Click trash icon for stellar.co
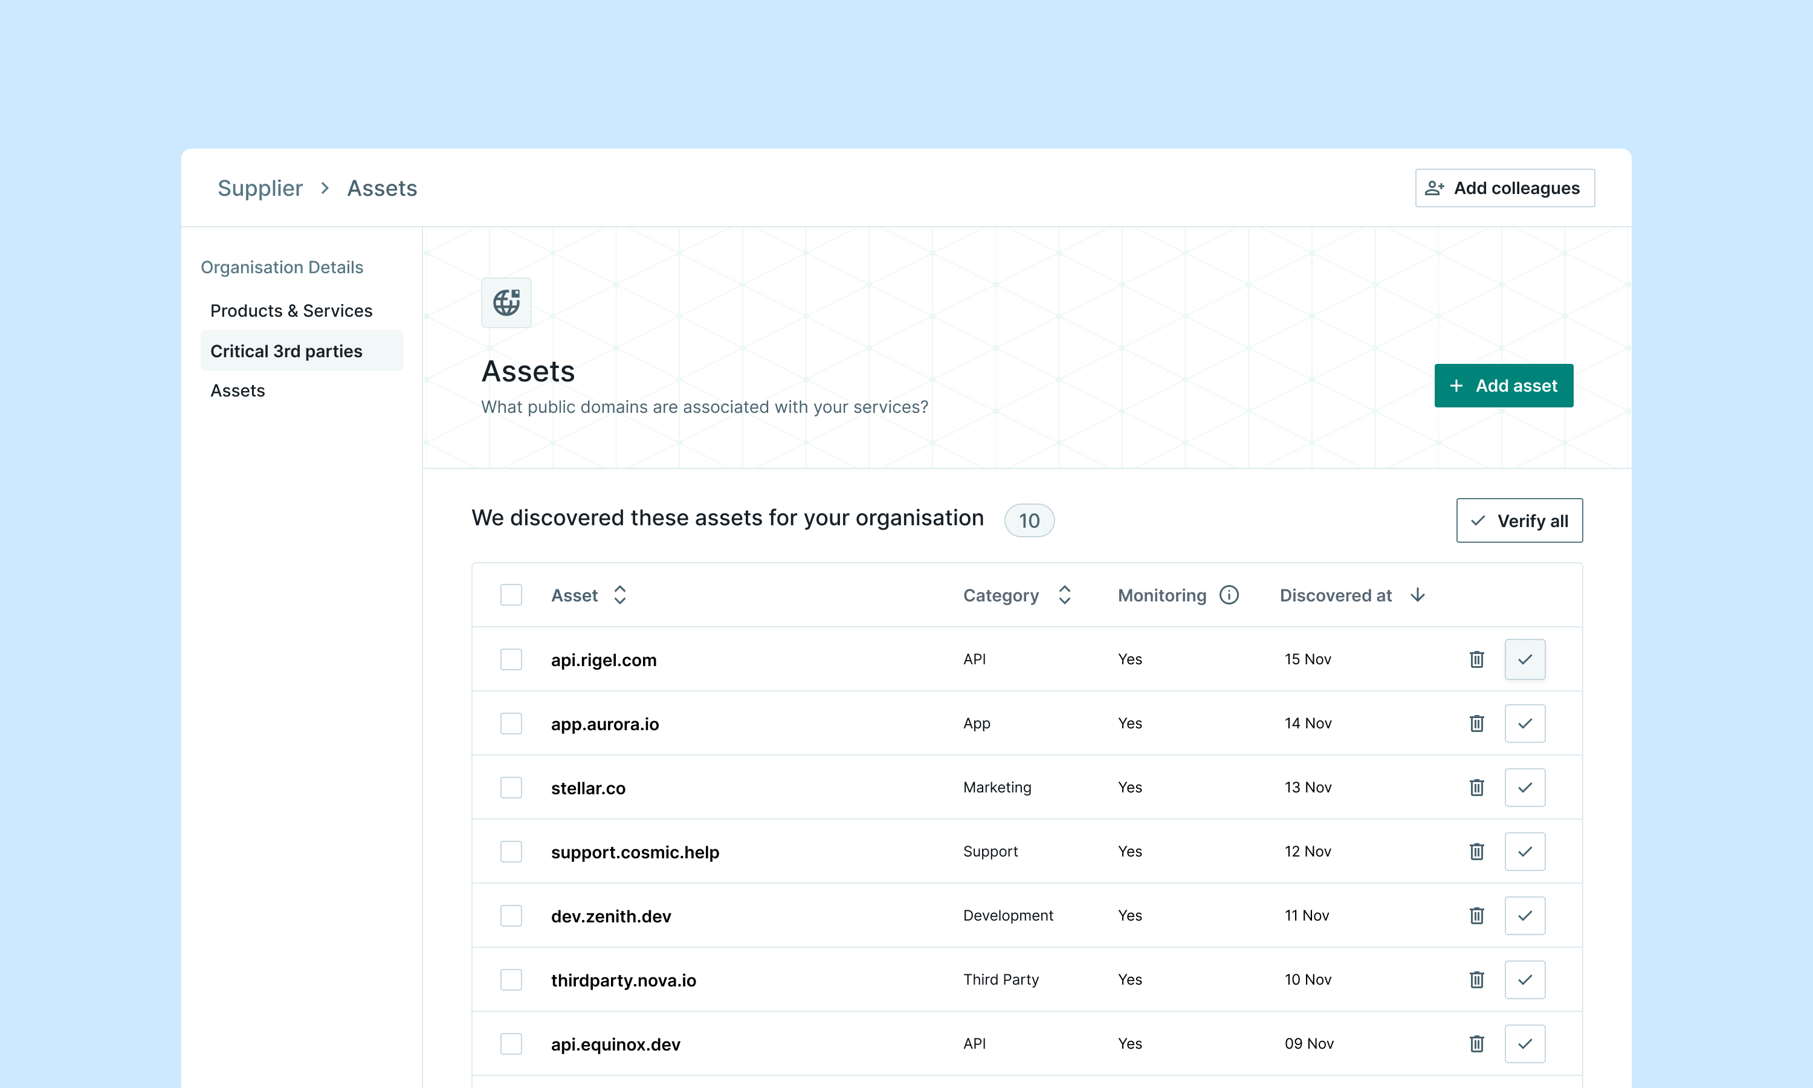This screenshot has height=1088, width=1813. [1476, 788]
